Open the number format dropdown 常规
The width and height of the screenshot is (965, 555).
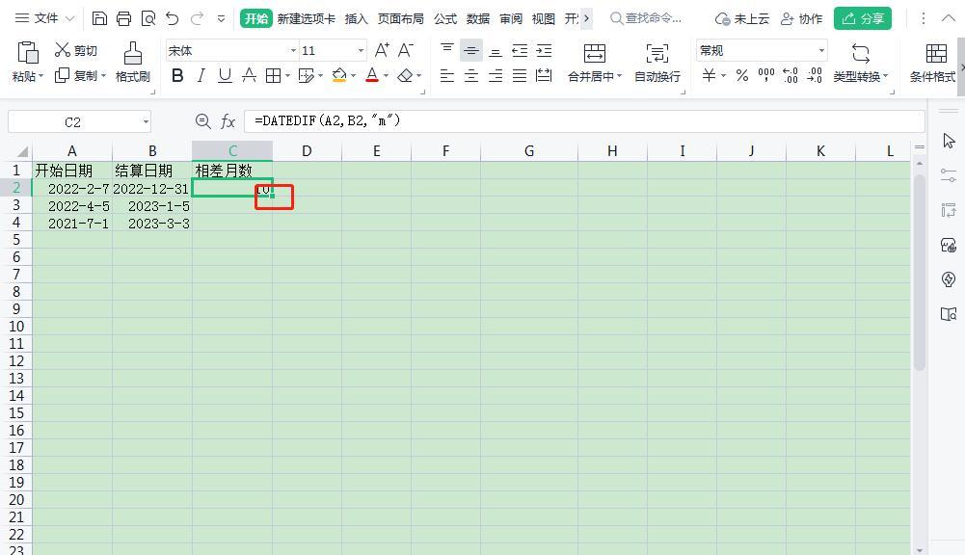coord(821,50)
